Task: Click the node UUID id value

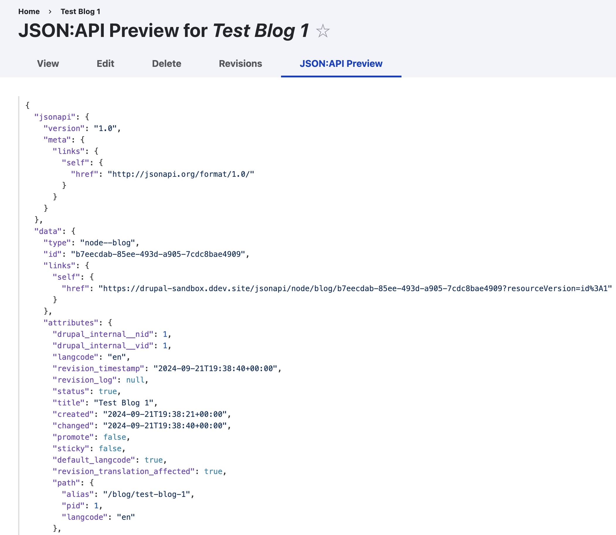Action: [158, 254]
